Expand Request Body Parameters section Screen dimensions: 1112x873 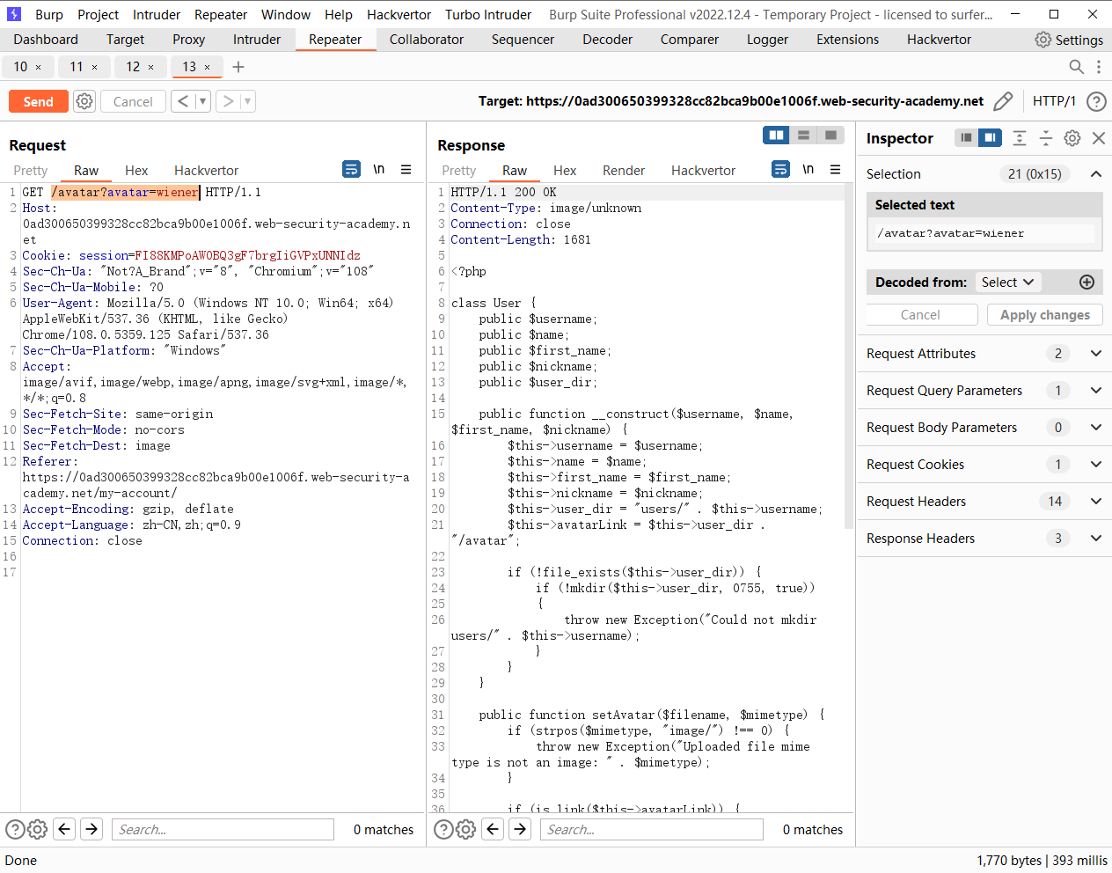(x=1096, y=428)
